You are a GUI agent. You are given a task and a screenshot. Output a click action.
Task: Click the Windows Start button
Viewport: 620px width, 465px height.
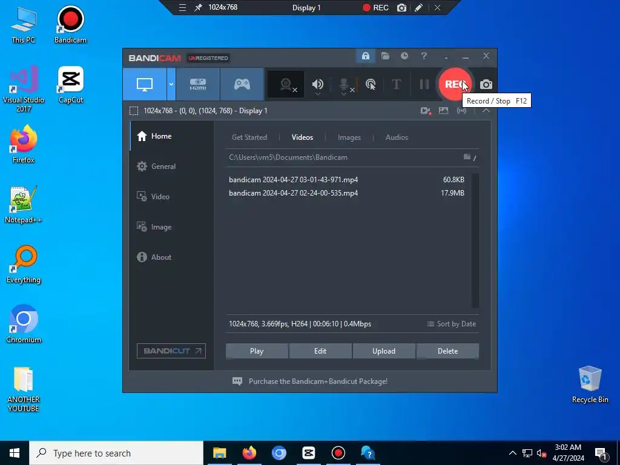pyautogui.click(x=15, y=453)
